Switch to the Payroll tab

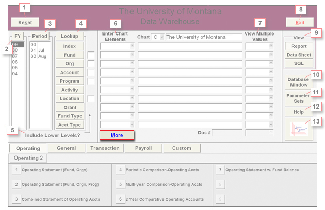[x=143, y=148]
